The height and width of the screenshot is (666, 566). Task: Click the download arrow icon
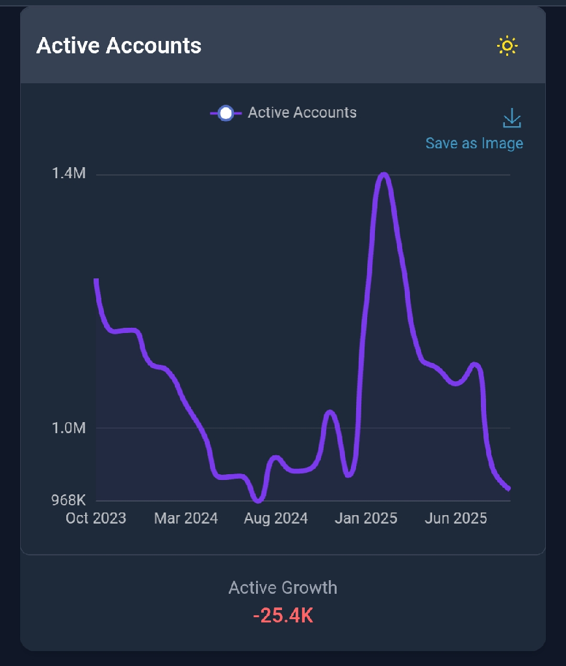click(x=512, y=118)
